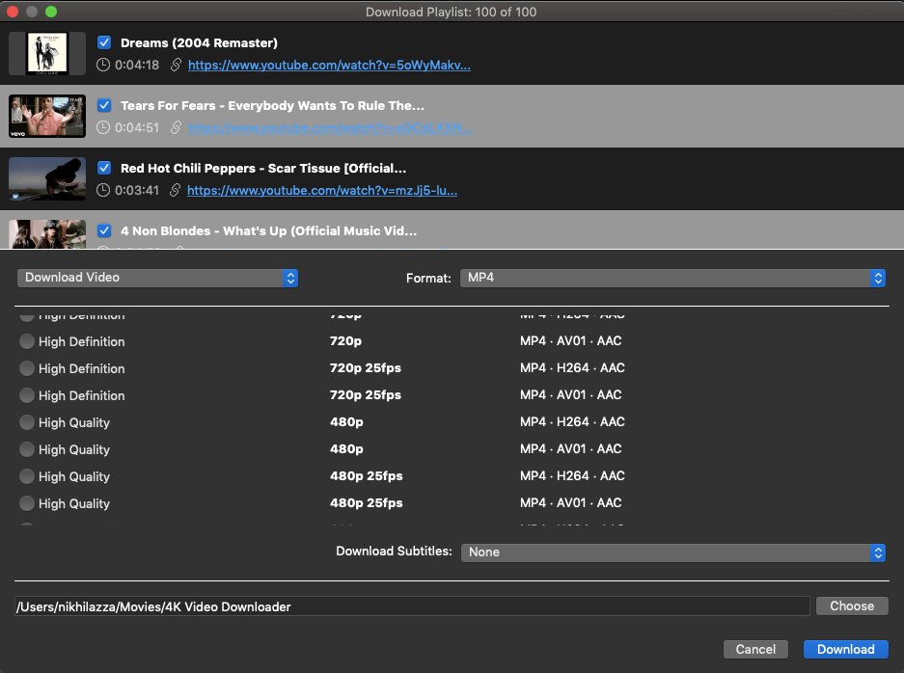Viewport: 904px width, 673px height.
Task: Select High Definition 720p 25fps AV01 option
Action: pyautogui.click(x=26, y=395)
